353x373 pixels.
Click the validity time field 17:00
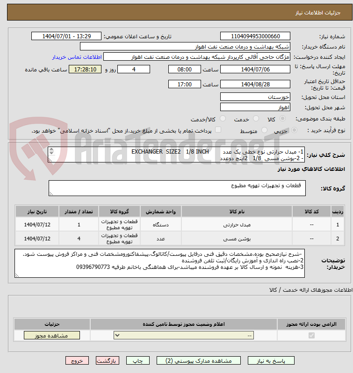click(x=185, y=84)
